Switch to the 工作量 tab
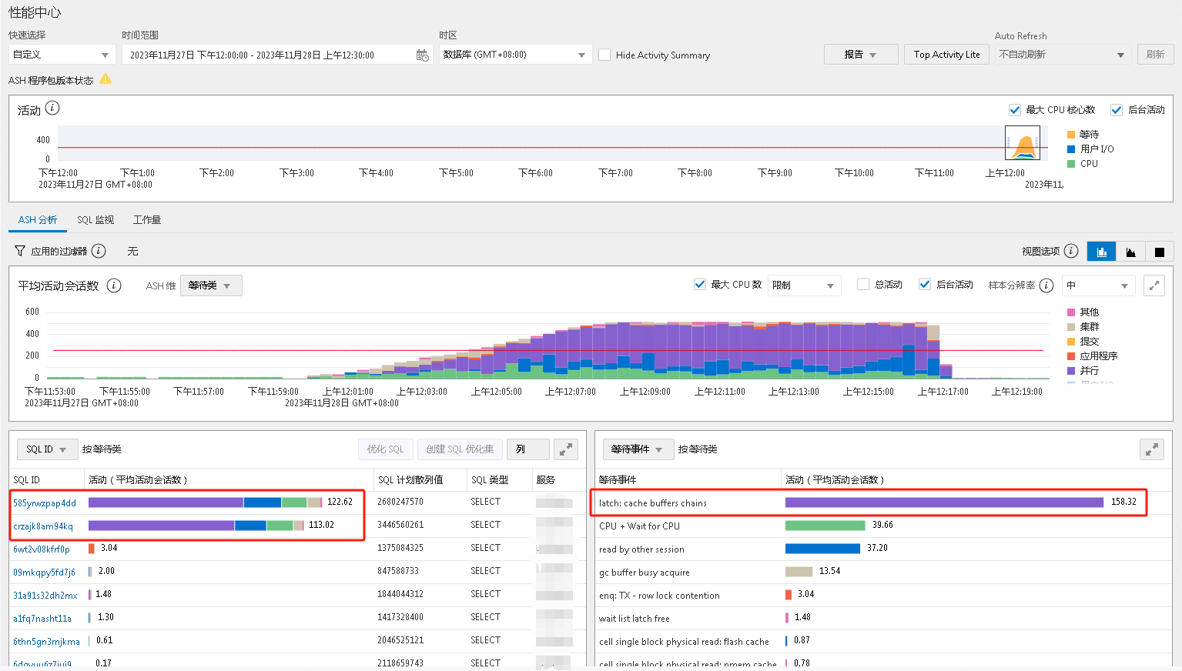Viewport: 1182px width, 671px height. click(147, 220)
